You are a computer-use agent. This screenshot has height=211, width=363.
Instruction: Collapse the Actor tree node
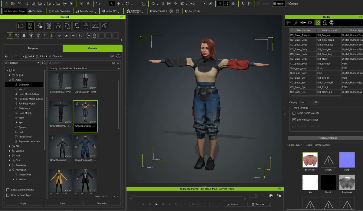(x=10, y=80)
